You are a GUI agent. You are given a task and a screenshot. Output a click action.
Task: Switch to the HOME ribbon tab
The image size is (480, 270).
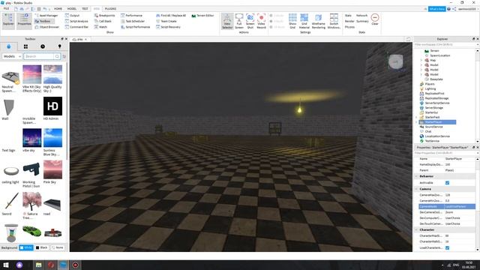(58, 8)
